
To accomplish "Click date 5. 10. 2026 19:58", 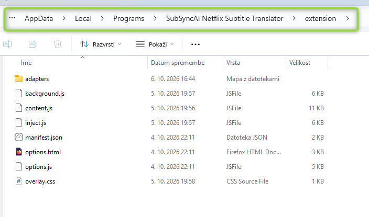I will (x=173, y=181).
